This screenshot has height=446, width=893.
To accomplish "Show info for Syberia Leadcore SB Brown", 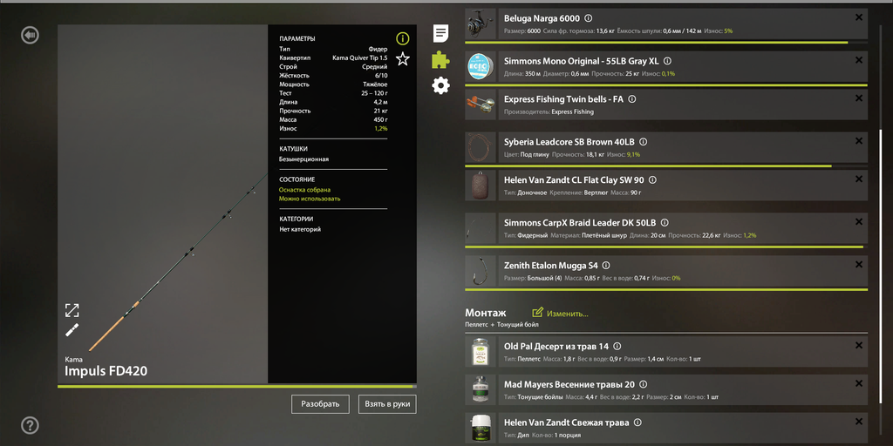I will point(643,142).
